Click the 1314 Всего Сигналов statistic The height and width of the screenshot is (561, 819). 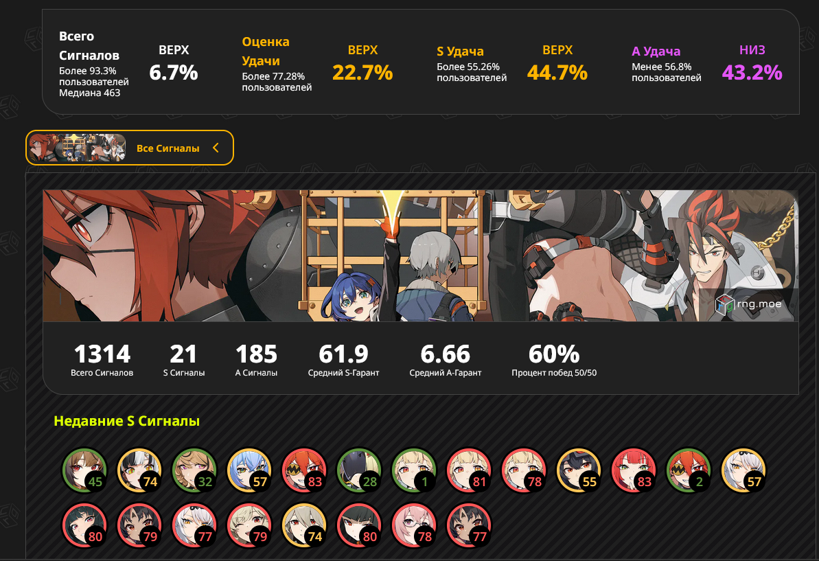[102, 360]
